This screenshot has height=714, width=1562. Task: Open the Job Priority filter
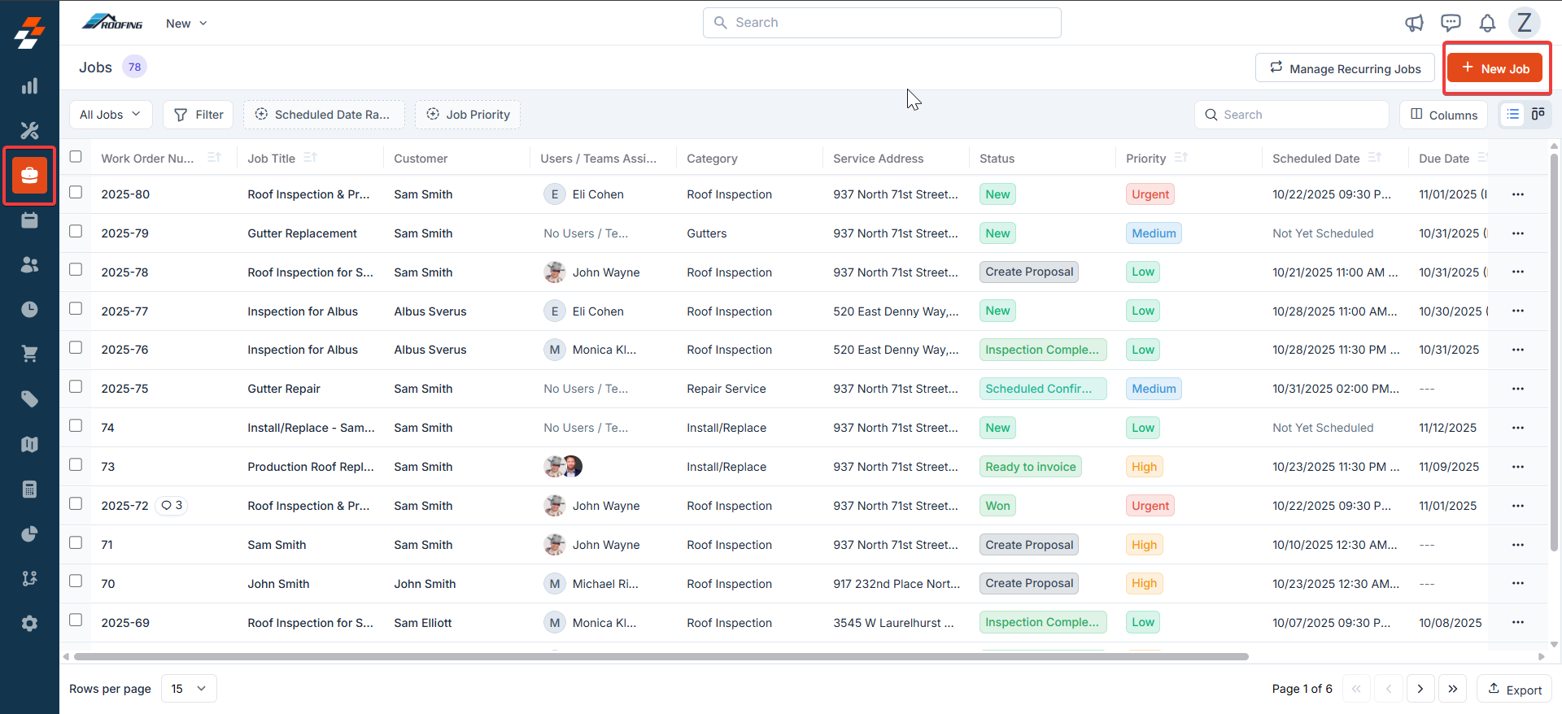coord(468,115)
